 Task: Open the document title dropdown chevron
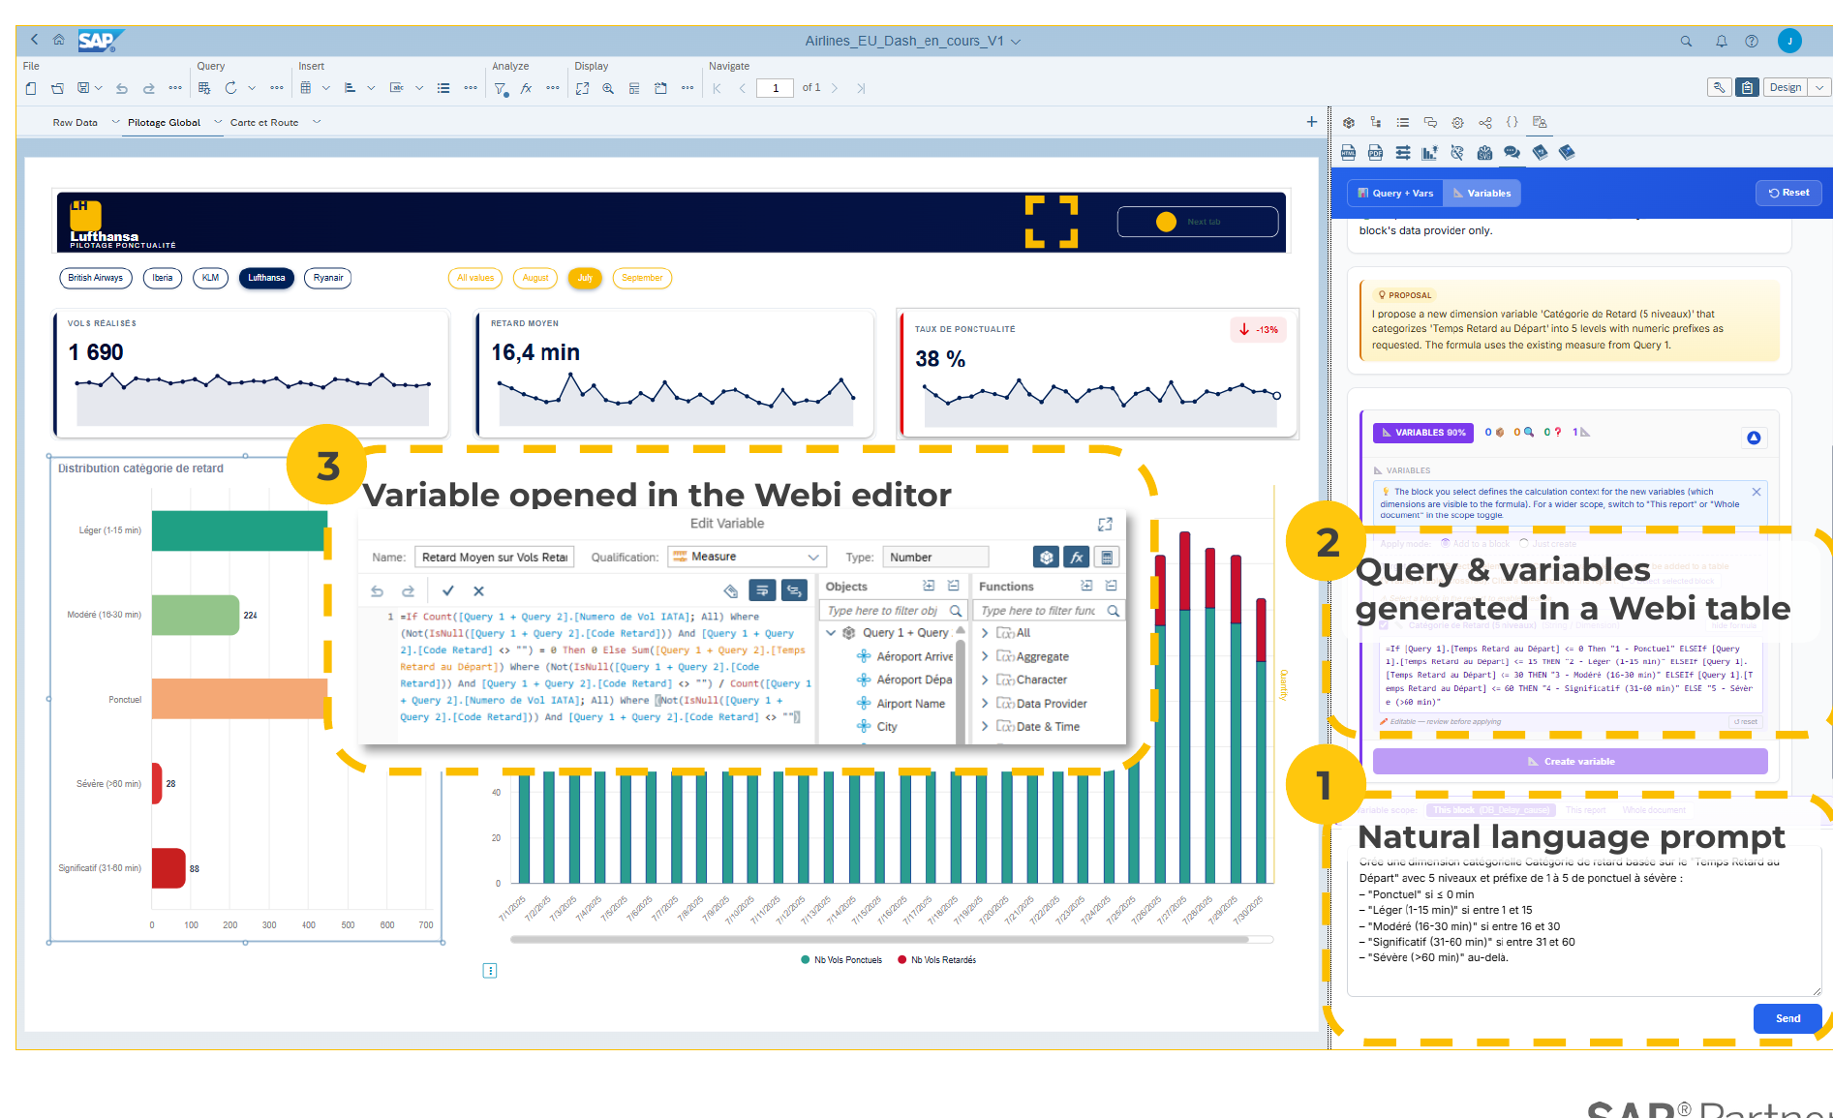tap(1016, 42)
